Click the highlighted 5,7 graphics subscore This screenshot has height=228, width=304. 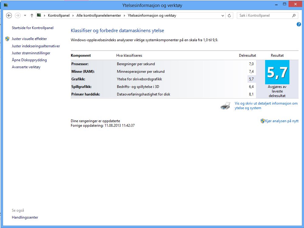[251, 79]
